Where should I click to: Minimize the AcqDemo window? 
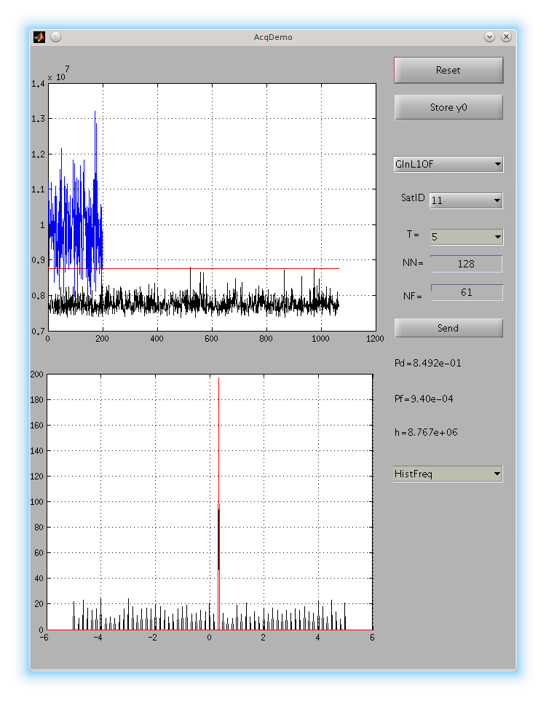point(489,36)
